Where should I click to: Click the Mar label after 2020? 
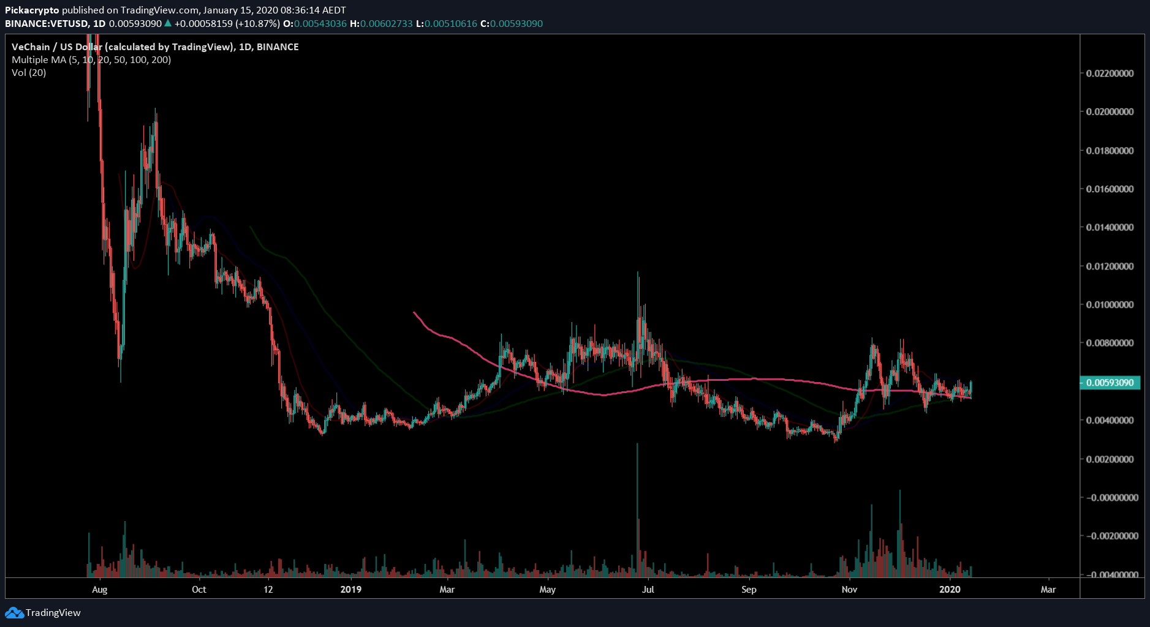coord(1048,590)
